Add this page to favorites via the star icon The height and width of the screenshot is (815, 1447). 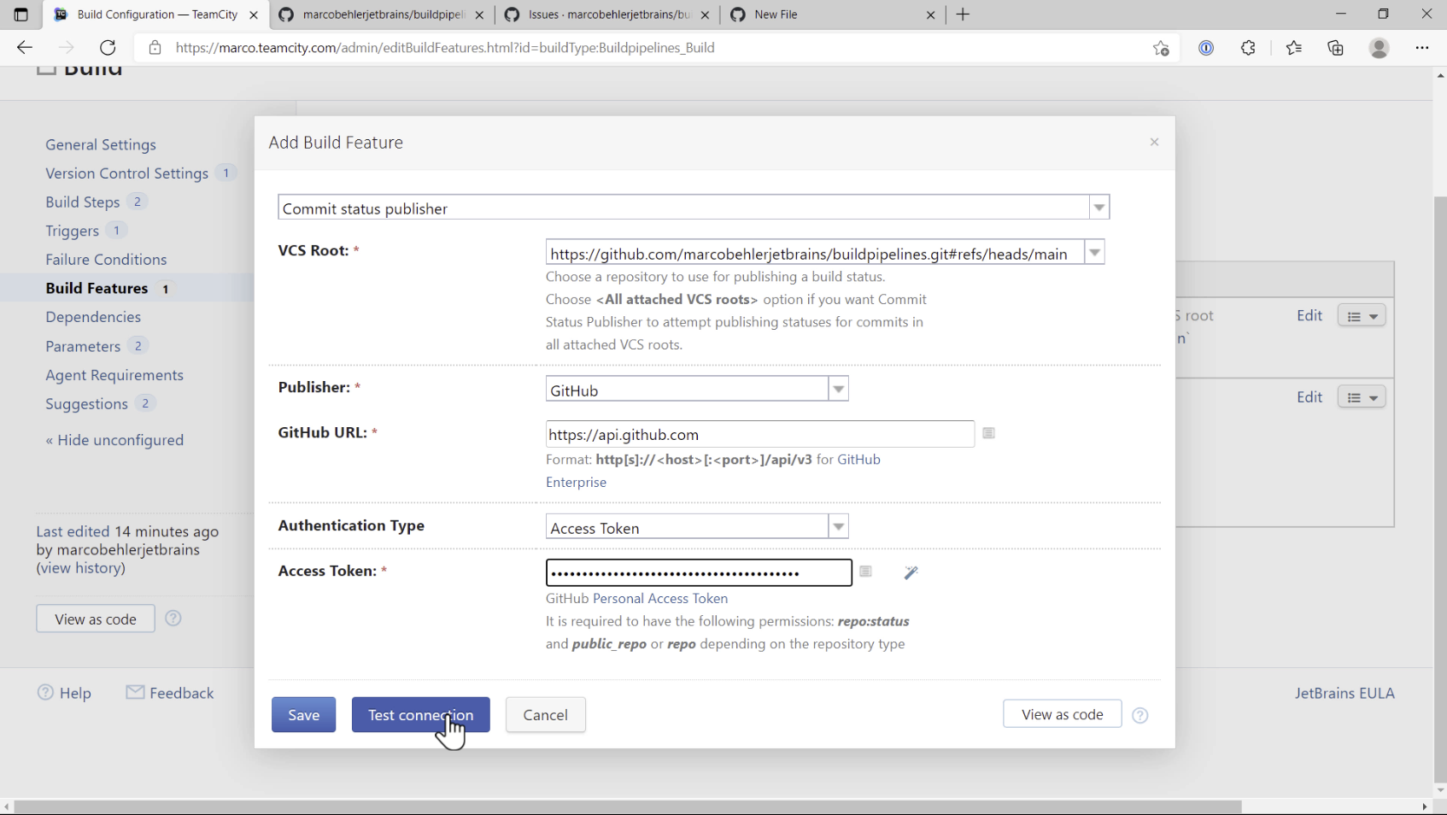coord(1161,48)
